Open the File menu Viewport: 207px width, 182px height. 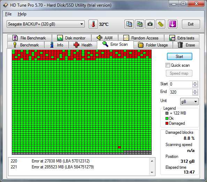[x=8, y=14]
